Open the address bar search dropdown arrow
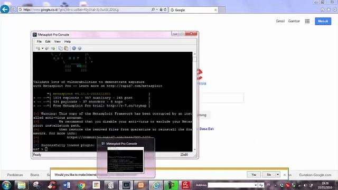This screenshot has width=338, height=190. [157, 9]
